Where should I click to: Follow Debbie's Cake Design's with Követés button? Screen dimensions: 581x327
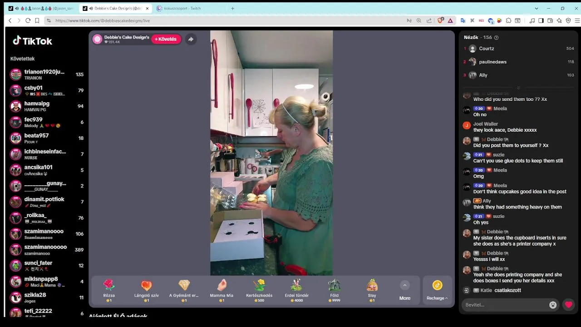(x=166, y=39)
